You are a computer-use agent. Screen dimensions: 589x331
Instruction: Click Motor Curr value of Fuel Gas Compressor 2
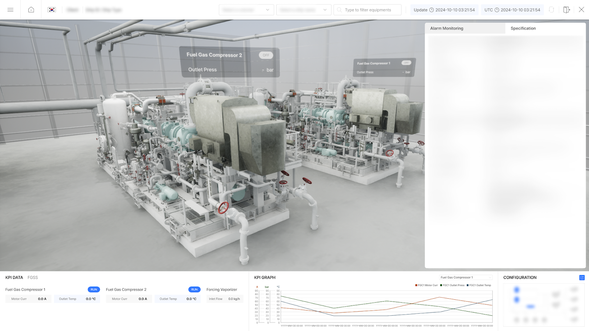pyautogui.click(x=143, y=299)
